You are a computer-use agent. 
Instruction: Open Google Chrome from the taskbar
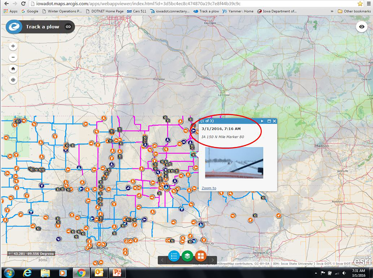[x=81, y=273]
